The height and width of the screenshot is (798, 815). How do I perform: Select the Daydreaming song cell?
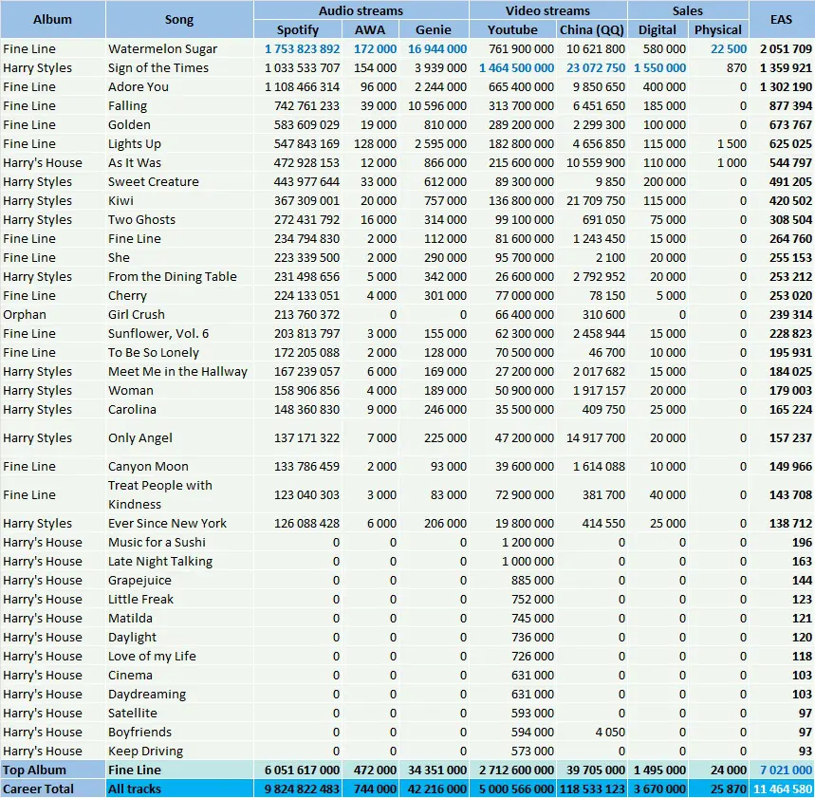tap(179, 694)
